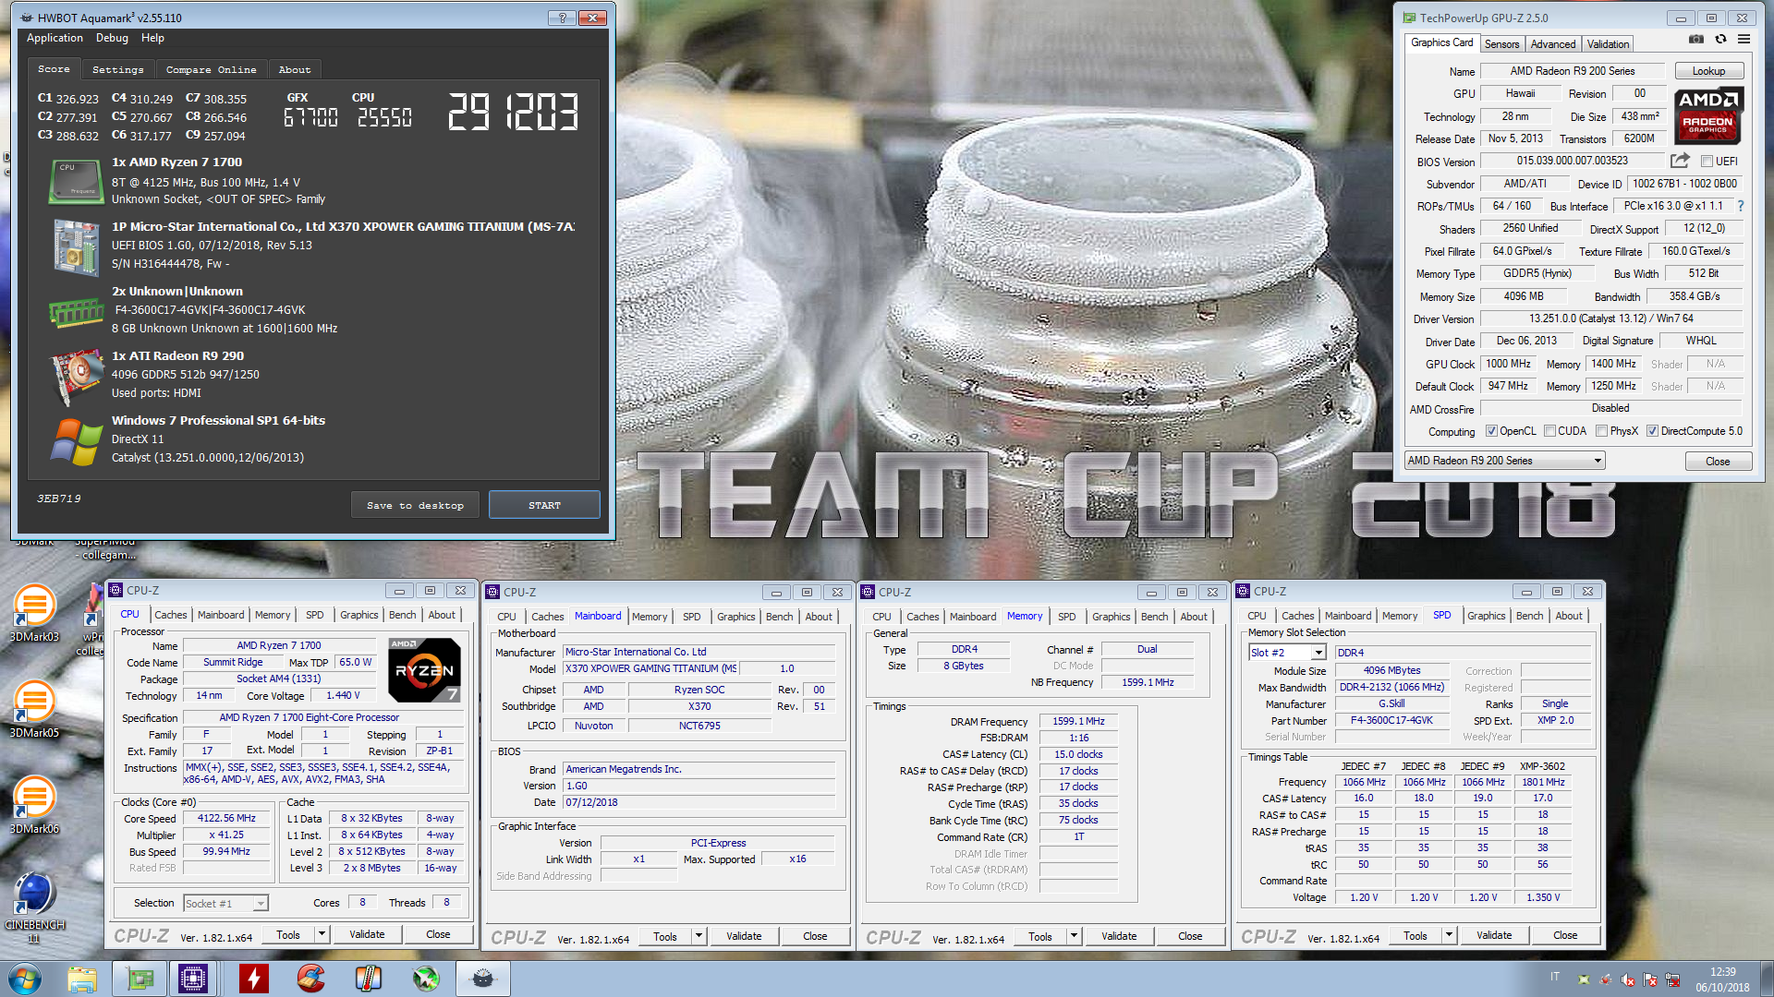Click the Part Number F4-3600C17-4GVK field
The width and height of the screenshot is (1774, 997).
point(1391,721)
